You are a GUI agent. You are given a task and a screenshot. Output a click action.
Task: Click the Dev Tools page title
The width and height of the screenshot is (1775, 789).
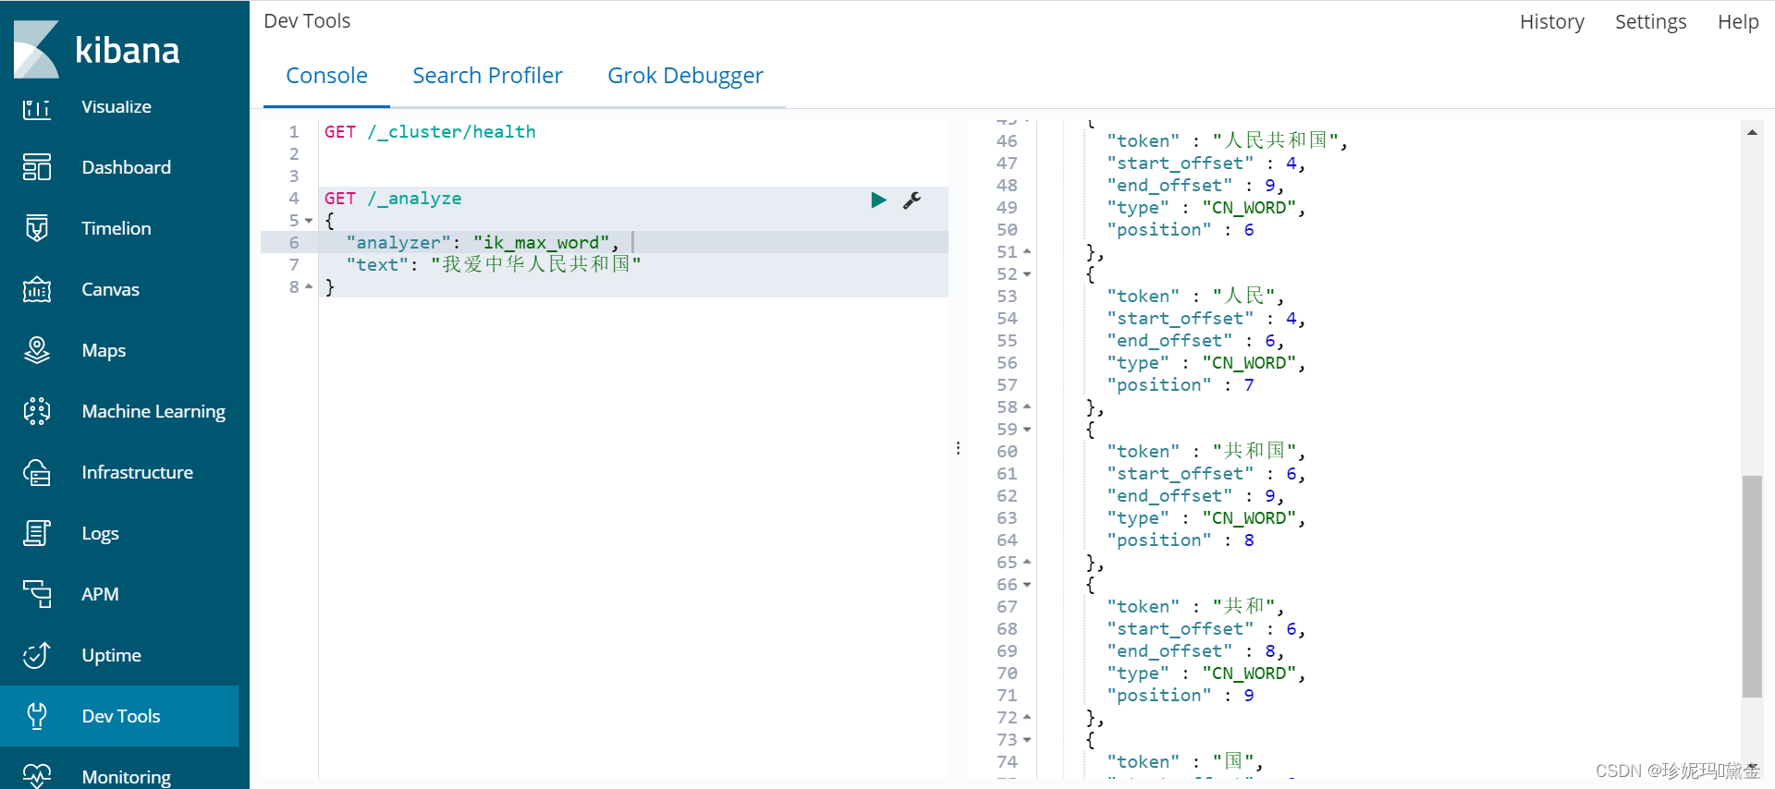point(307,21)
